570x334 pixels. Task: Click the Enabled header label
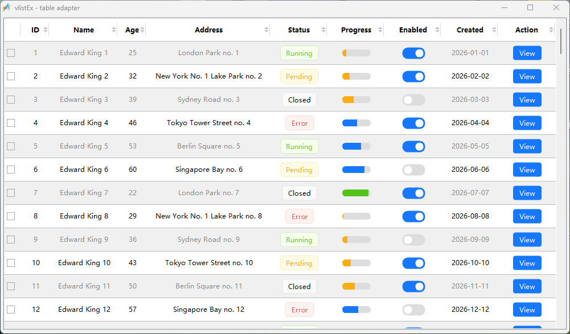tap(413, 30)
